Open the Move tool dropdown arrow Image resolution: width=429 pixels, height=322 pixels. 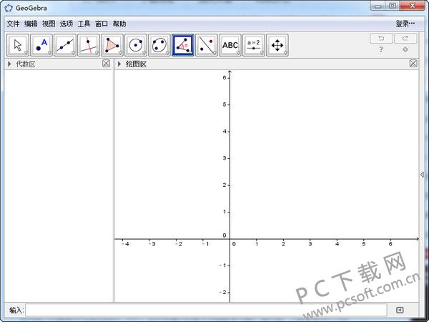[26, 53]
